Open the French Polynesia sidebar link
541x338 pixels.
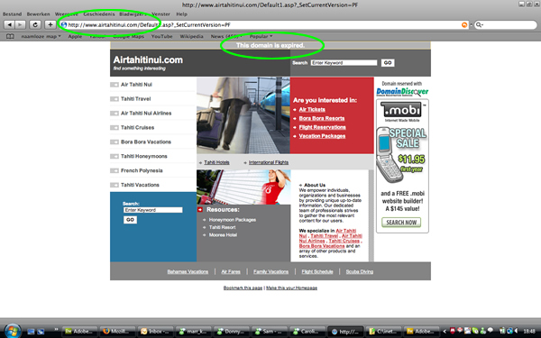142,170
